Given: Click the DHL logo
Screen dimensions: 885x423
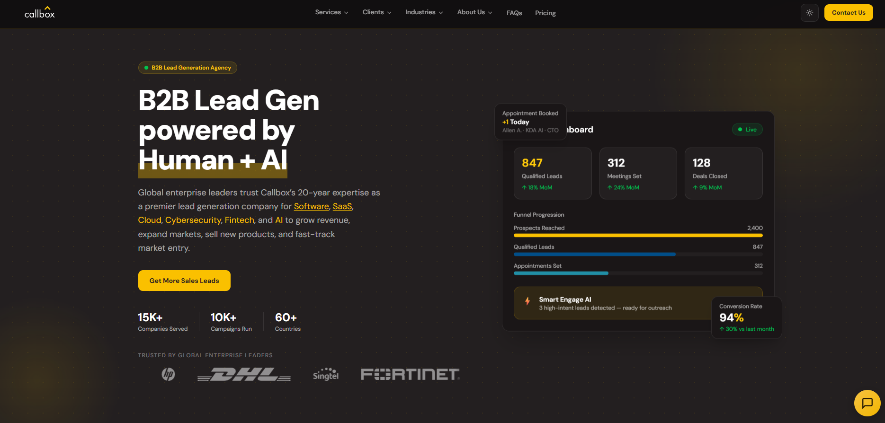Looking at the screenshot, I should click(244, 374).
